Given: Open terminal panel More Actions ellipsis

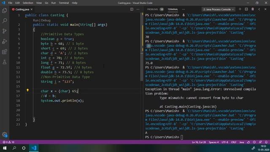Looking at the screenshot, I should 184,9.
